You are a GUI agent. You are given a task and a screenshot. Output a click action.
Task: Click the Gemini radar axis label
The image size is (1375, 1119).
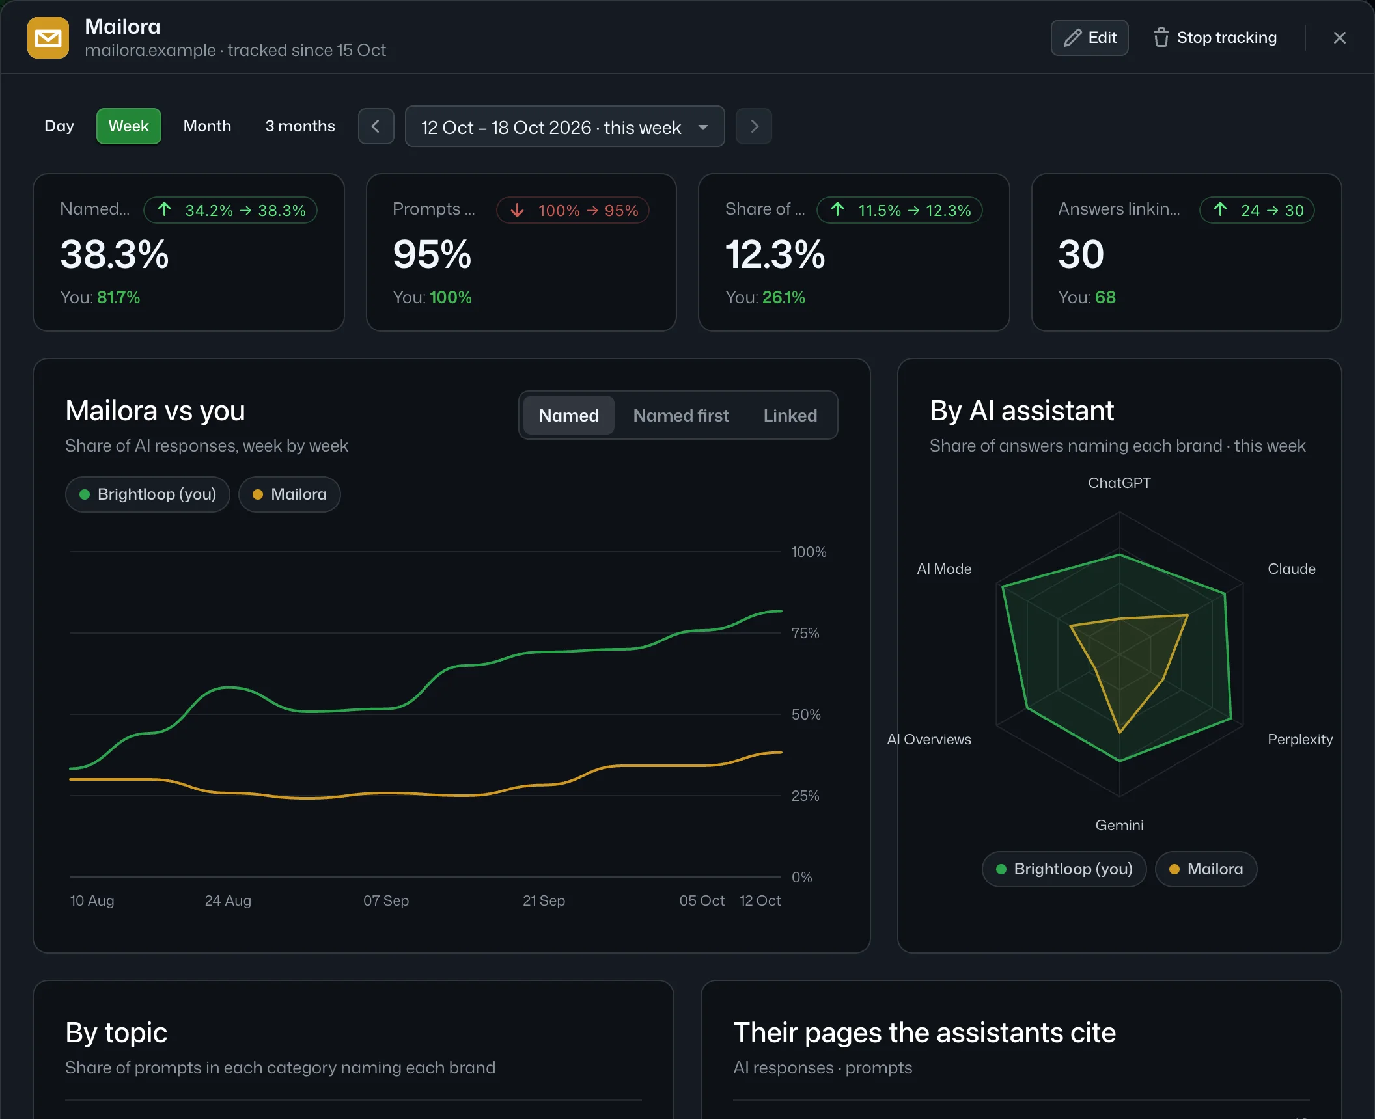point(1120,825)
